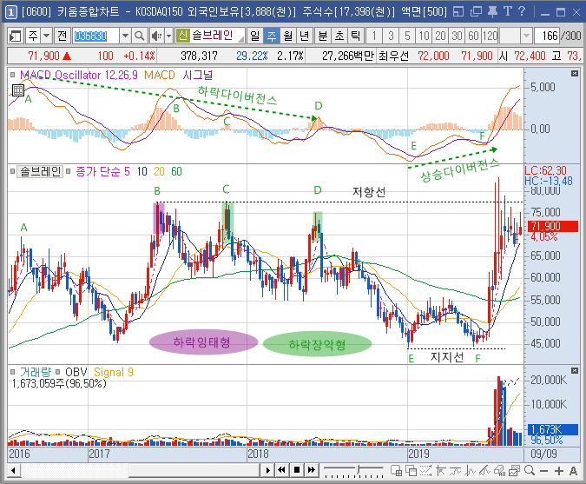Screen dimensions: 586x484
Task: Click the panel layout icon at toolbar left
Action: pyautogui.click(x=16, y=36)
